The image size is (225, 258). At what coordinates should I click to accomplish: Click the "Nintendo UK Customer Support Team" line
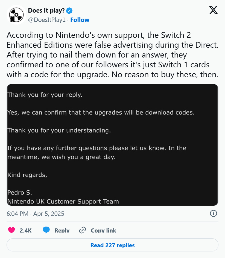coord(63,201)
